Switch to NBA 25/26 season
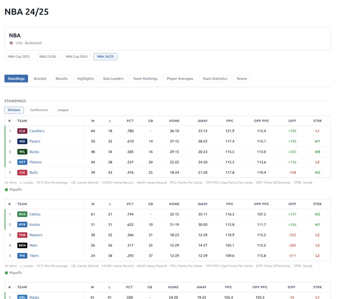This screenshot has height=299, width=337. coord(47,57)
